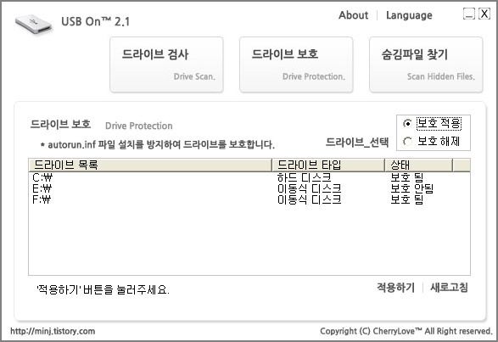Image resolution: width=498 pixels, height=342 pixels.
Task: Sort by 상태 column header
Action: [x=418, y=165]
